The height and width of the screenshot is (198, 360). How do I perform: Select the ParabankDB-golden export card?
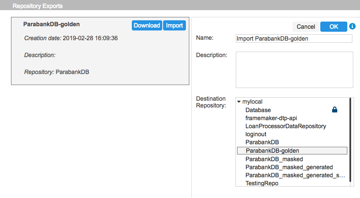[100, 51]
